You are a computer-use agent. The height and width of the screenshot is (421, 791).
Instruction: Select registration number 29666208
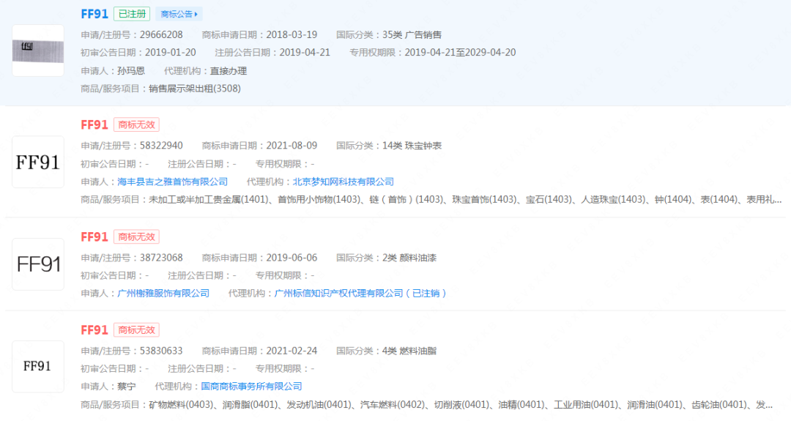pos(161,35)
